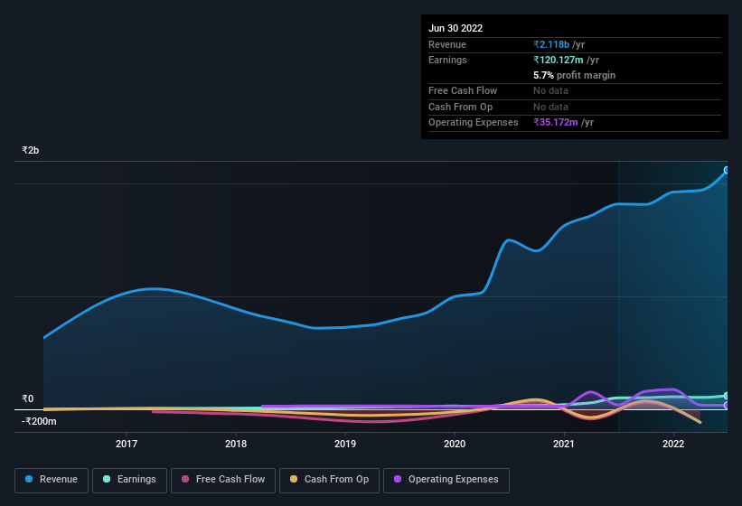Click the Jun 30 2022 tooltip date
The width and height of the screenshot is (742, 506).
click(x=456, y=28)
